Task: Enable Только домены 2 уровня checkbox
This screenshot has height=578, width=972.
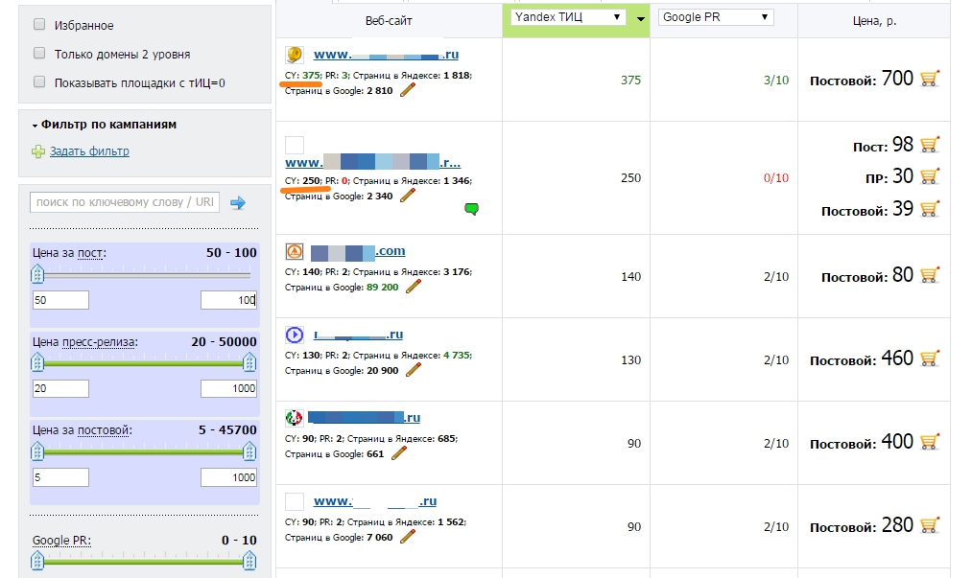Action: coord(39,54)
